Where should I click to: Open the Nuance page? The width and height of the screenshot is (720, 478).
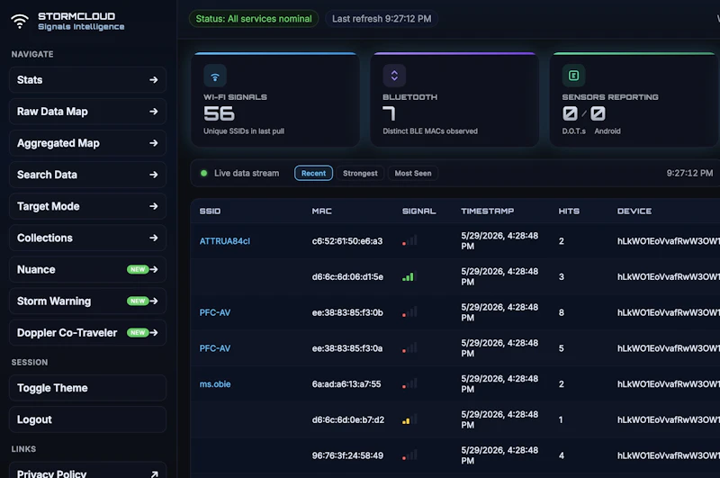pyautogui.click(x=87, y=269)
